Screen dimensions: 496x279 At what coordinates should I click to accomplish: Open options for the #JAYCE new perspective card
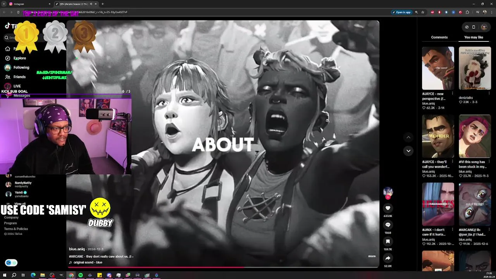(452, 93)
